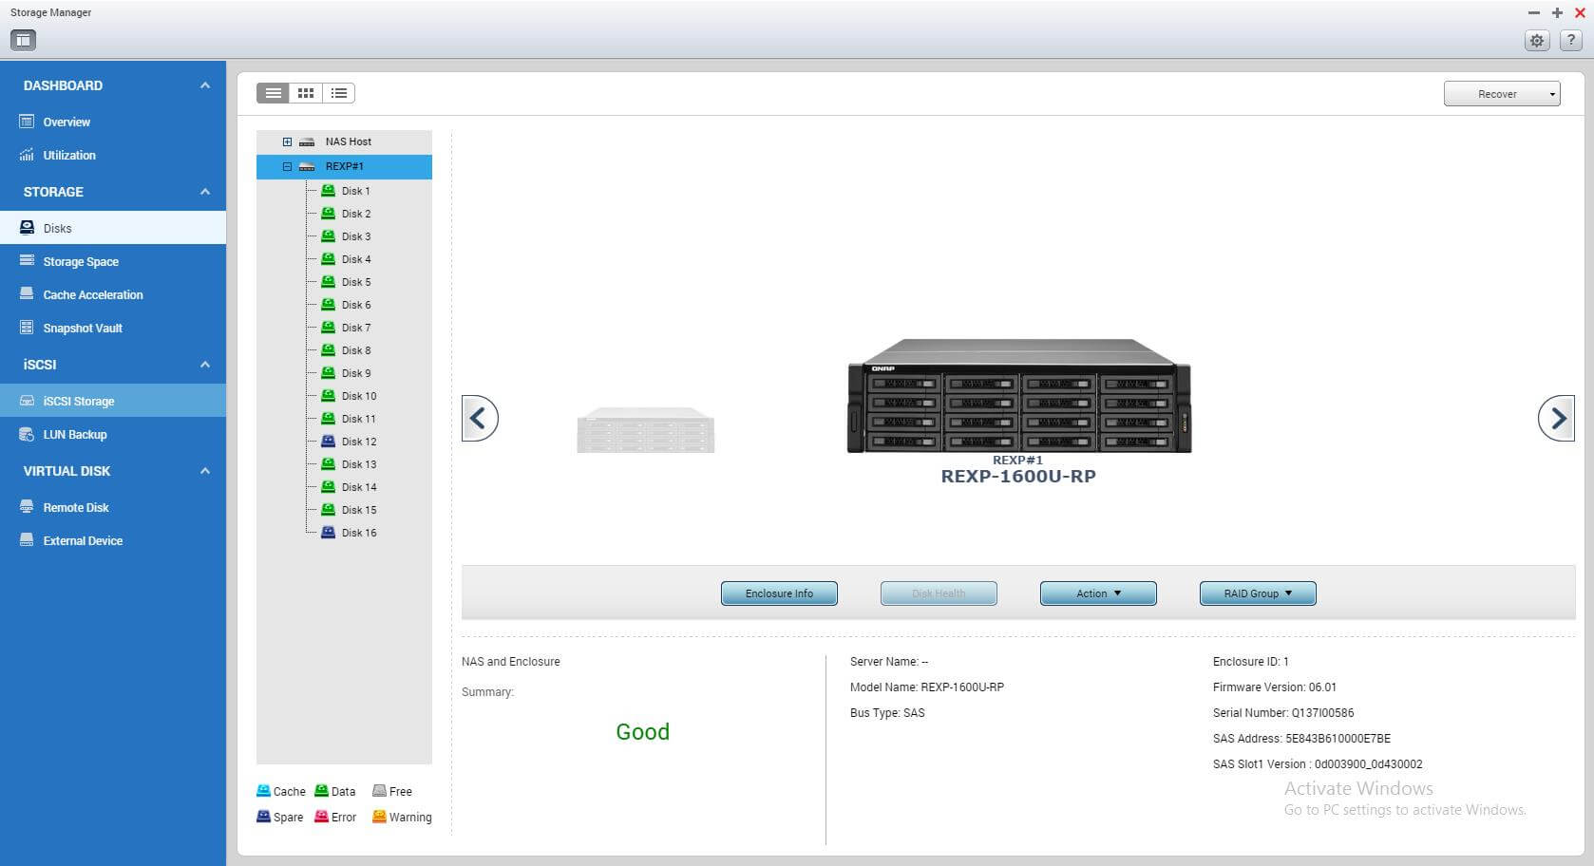Viewport: 1594px width, 866px height.
Task: Click the Firmware Version 06.01 text
Action: click(1275, 687)
